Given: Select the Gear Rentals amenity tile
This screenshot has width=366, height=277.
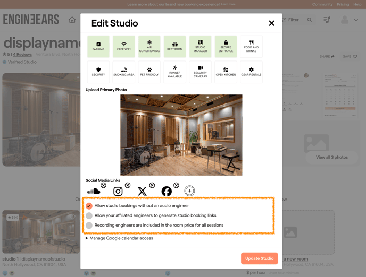Looking at the screenshot, I should pos(251,72).
